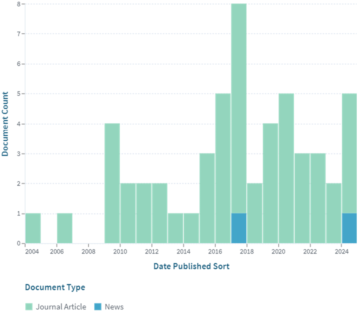Select the 2011 Journal Article bar

[144, 213]
